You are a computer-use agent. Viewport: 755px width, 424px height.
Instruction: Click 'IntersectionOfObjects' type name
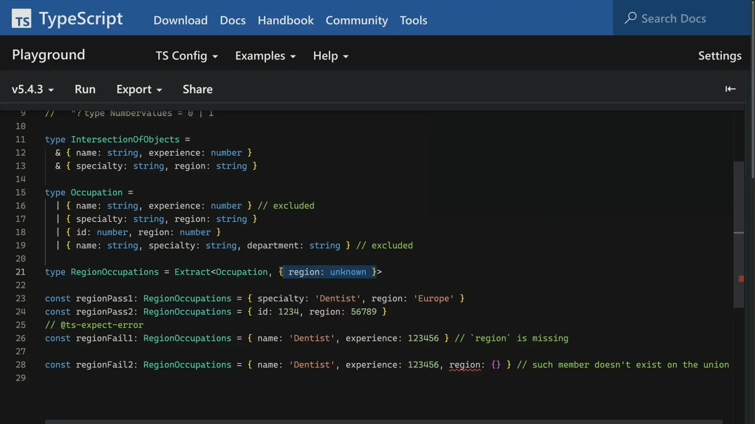click(x=125, y=139)
